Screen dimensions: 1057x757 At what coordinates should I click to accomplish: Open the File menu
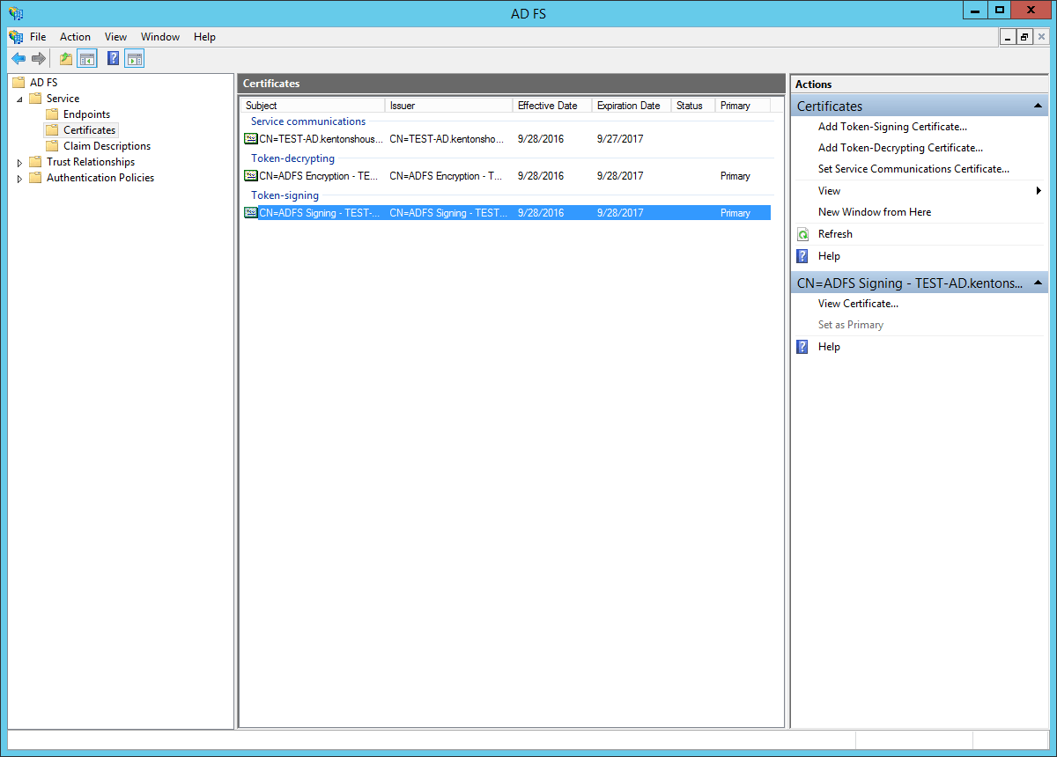tap(38, 37)
